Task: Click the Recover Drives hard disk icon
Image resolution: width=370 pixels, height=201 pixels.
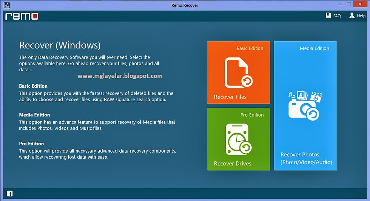Action: click(238, 139)
